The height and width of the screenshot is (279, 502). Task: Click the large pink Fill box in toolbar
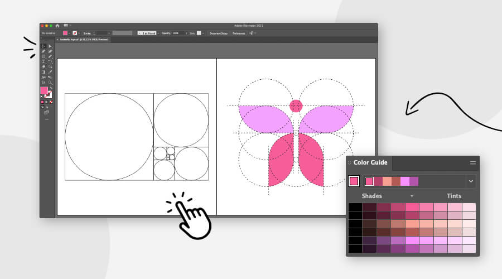(x=44, y=90)
